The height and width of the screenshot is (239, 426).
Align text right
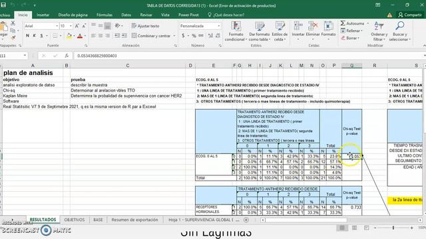(x=108, y=36)
